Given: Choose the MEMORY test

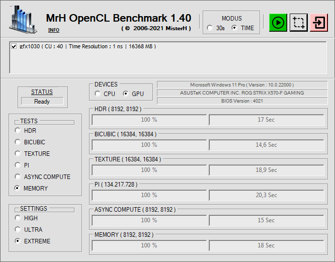Looking at the screenshot, I should point(18,188).
